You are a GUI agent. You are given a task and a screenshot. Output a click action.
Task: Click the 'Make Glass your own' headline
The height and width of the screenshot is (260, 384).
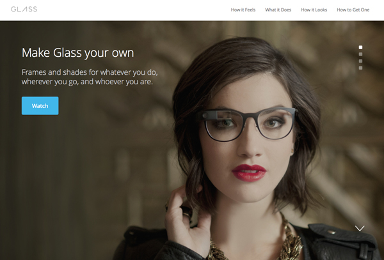pos(78,52)
